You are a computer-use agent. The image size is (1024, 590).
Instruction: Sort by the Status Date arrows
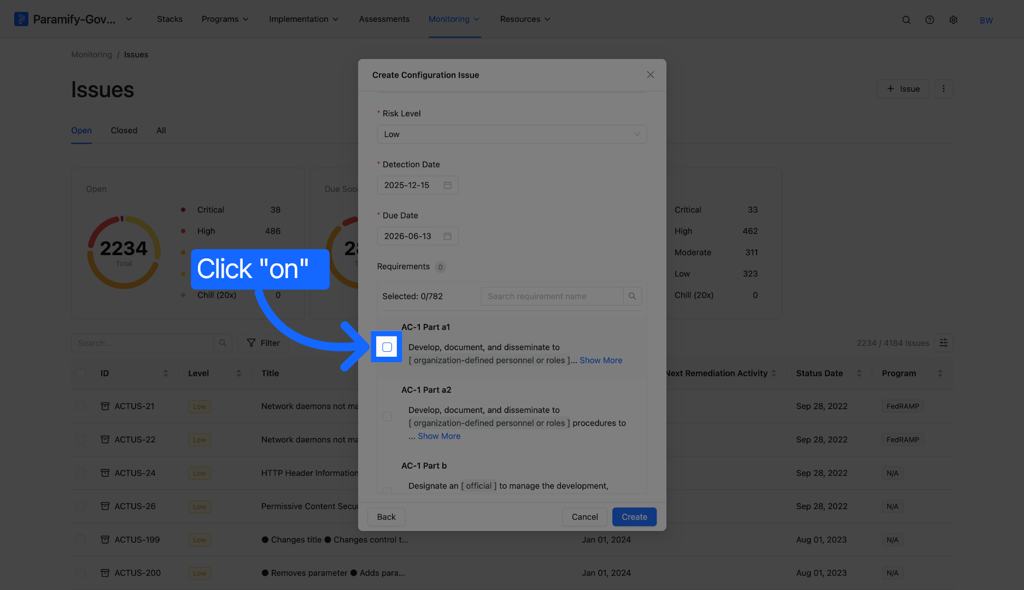pyautogui.click(x=859, y=373)
